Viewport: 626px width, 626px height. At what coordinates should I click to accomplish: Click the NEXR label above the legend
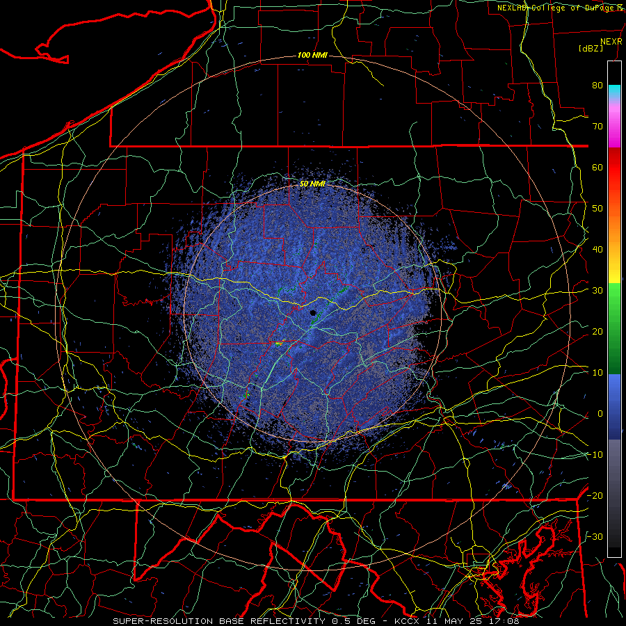click(611, 42)
